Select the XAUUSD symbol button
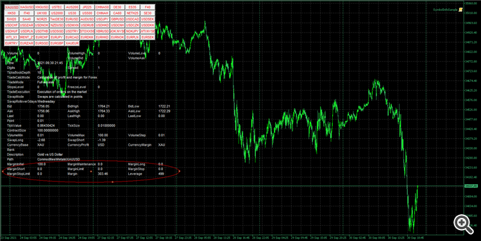Image resolution: width=481 pixels, height=241 pixels. coord(12,7)
